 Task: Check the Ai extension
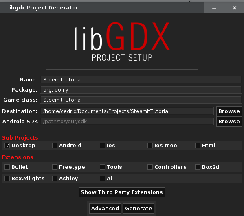[102, 179]
